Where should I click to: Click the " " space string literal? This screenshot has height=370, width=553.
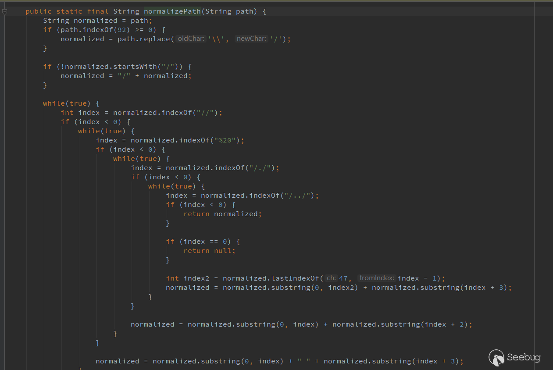304,361
